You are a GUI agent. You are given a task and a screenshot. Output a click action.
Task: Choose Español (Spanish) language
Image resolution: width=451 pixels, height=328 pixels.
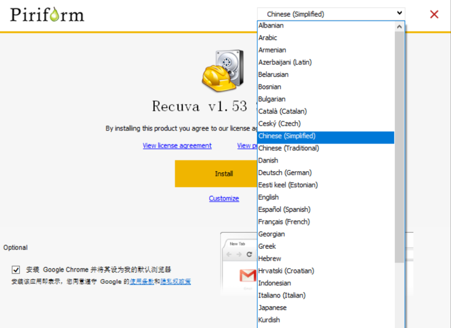[326, 210]
